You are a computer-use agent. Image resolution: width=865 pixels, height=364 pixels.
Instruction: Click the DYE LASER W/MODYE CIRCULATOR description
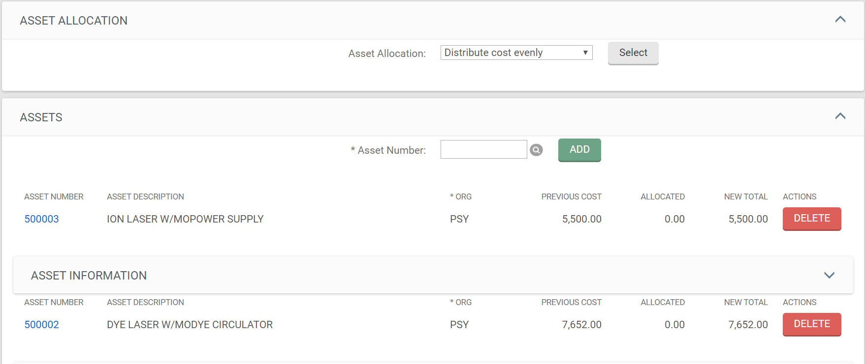[190, 325]
